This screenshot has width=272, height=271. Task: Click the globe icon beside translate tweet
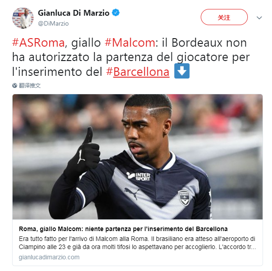click(x=15, y=85)
